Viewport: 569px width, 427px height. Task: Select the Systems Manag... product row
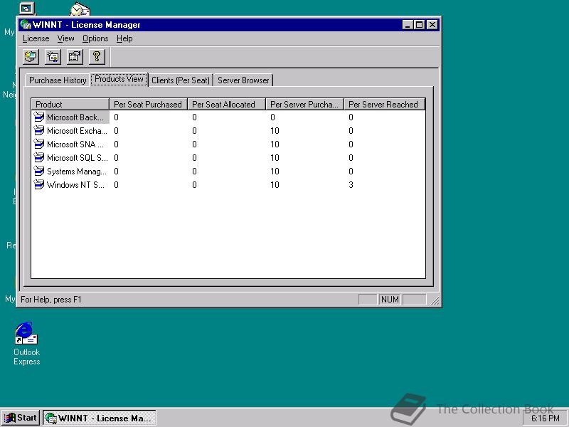(228, 171)
